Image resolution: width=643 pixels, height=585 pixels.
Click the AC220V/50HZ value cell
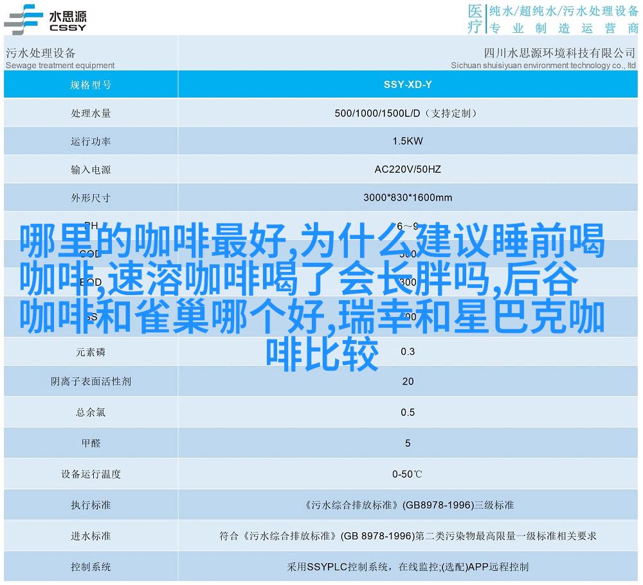pos(408,170)
